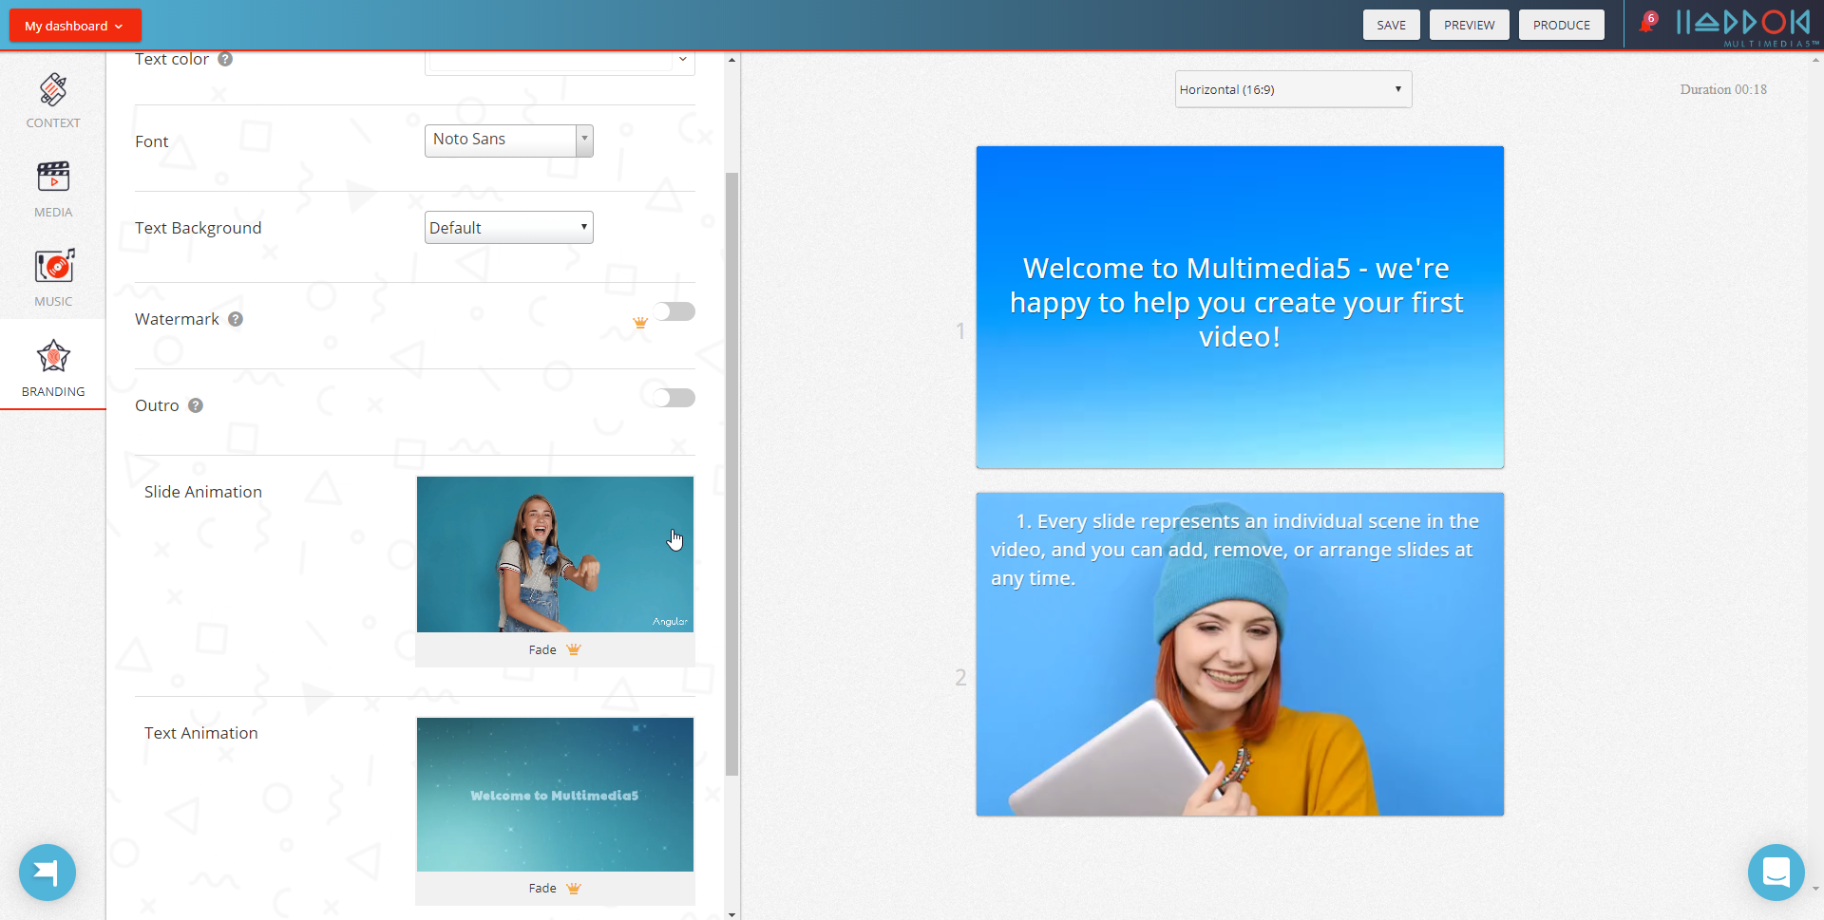The image size is (1824, 920).
Task: Open the Music section icon
Action: pos(53,267)
